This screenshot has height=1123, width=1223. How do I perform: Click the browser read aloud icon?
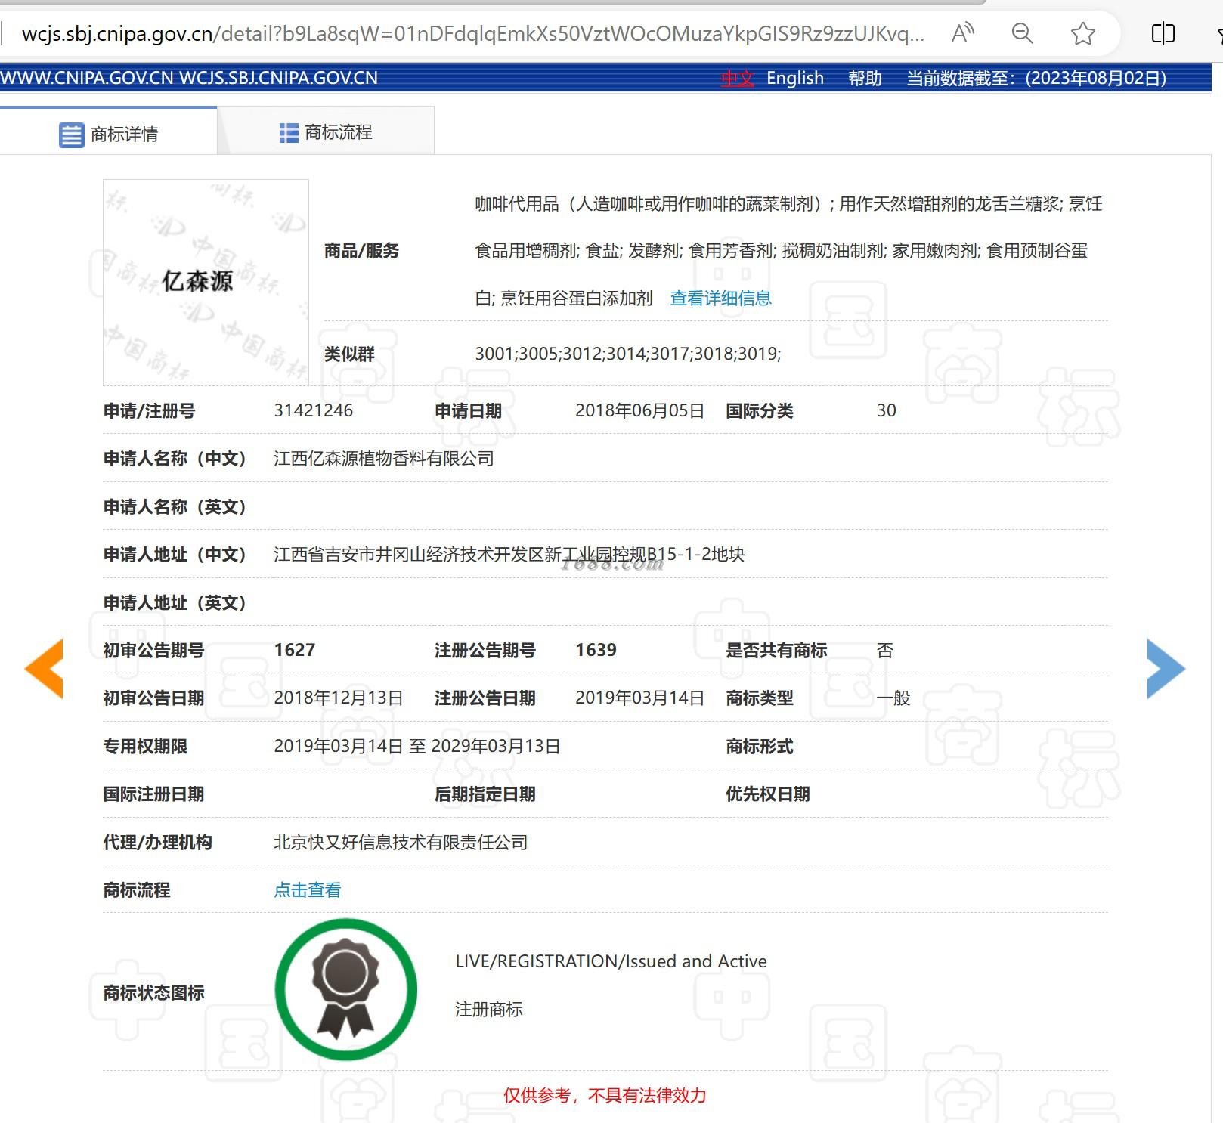point(963,33)
